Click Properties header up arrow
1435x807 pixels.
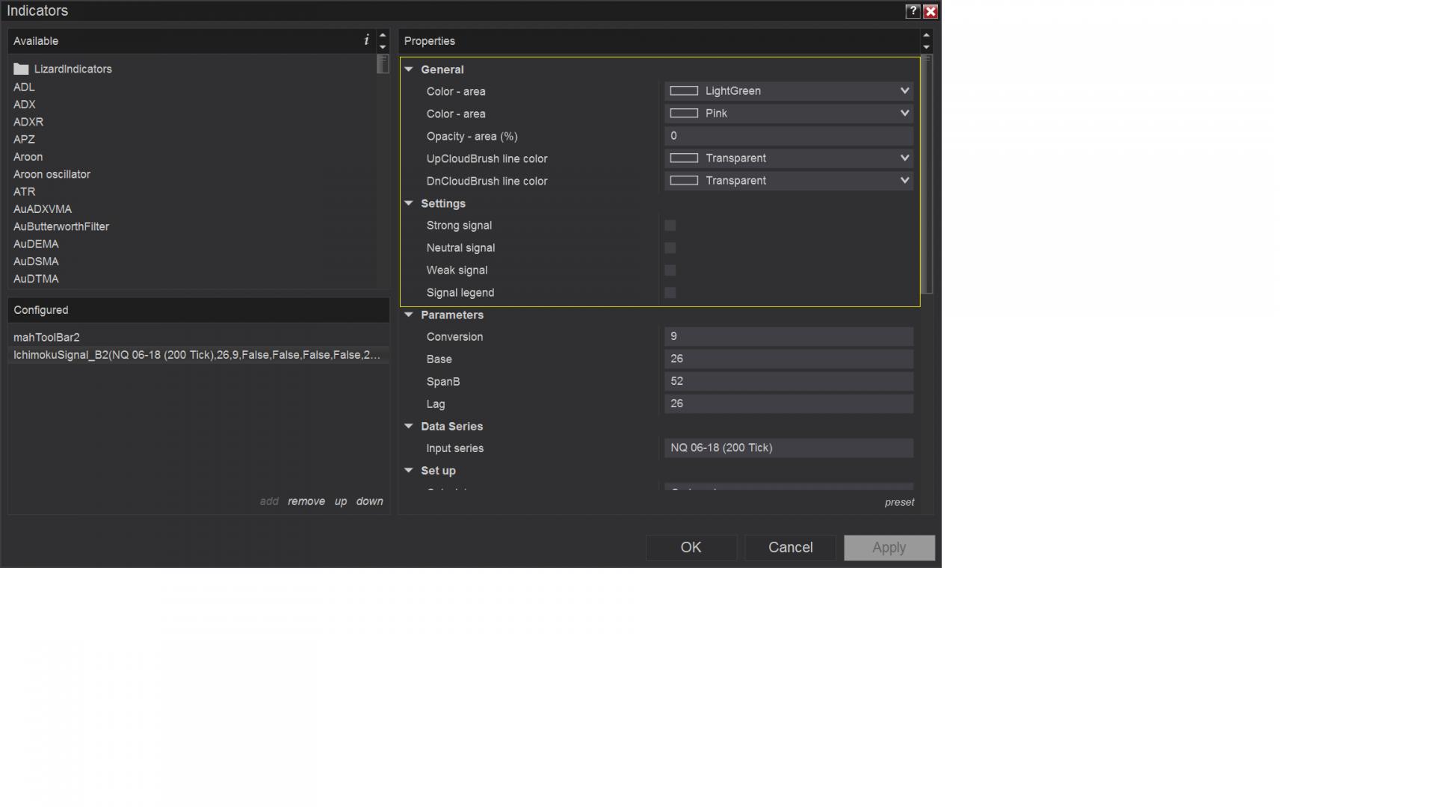(x=926, y=35)
